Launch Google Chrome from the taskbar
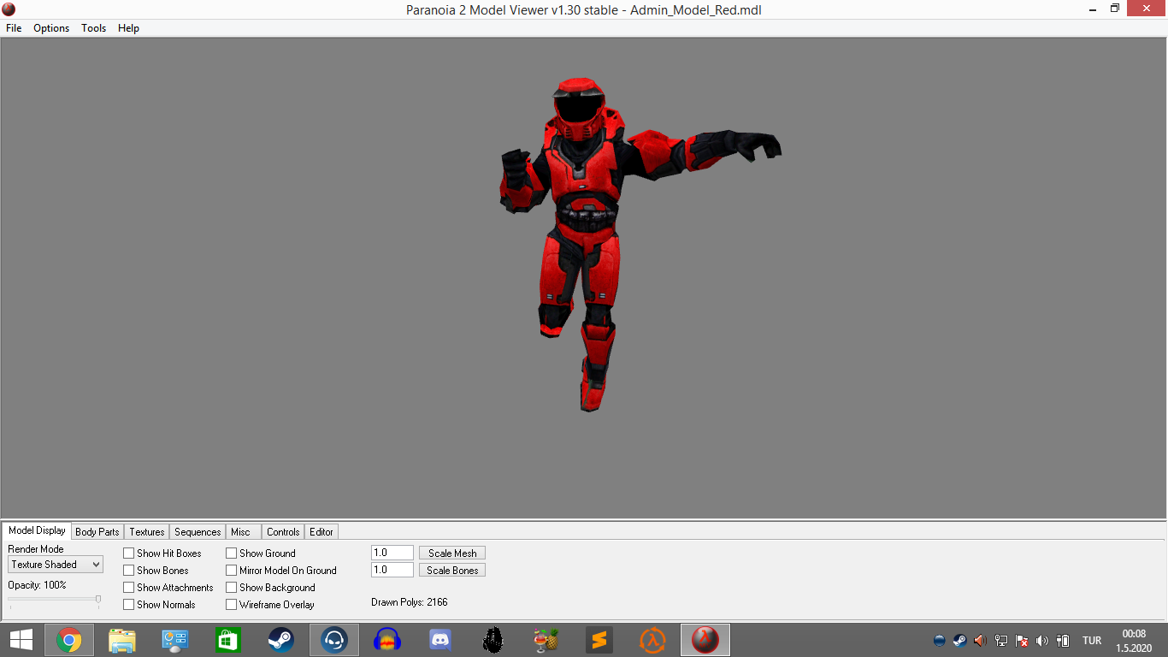Image resolution: width=1168 pixels, height=657 pixels. click(69, 640)
